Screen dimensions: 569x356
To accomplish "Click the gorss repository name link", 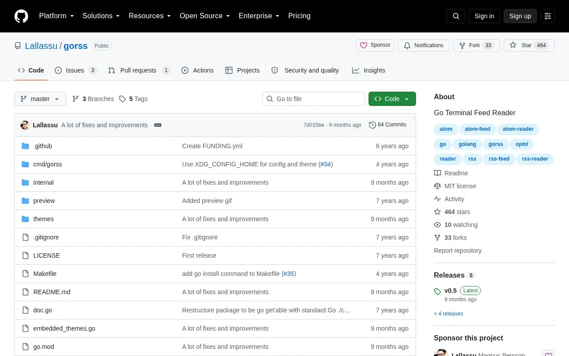I will [76, 45].
